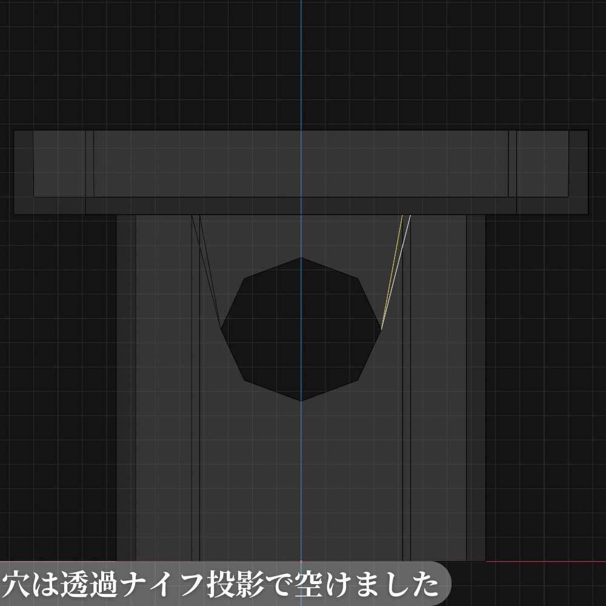606x606 pixels.
Task: Click the 3D cursor at the origin
Action: [x=301, y=561]
